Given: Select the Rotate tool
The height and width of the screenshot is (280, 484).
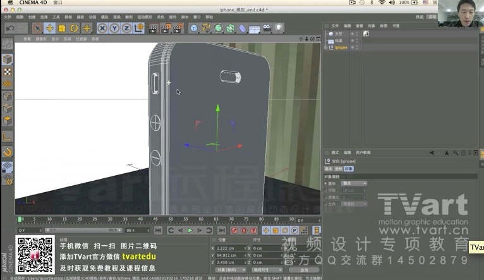Looking at the screenshot, I should [74, 28].
